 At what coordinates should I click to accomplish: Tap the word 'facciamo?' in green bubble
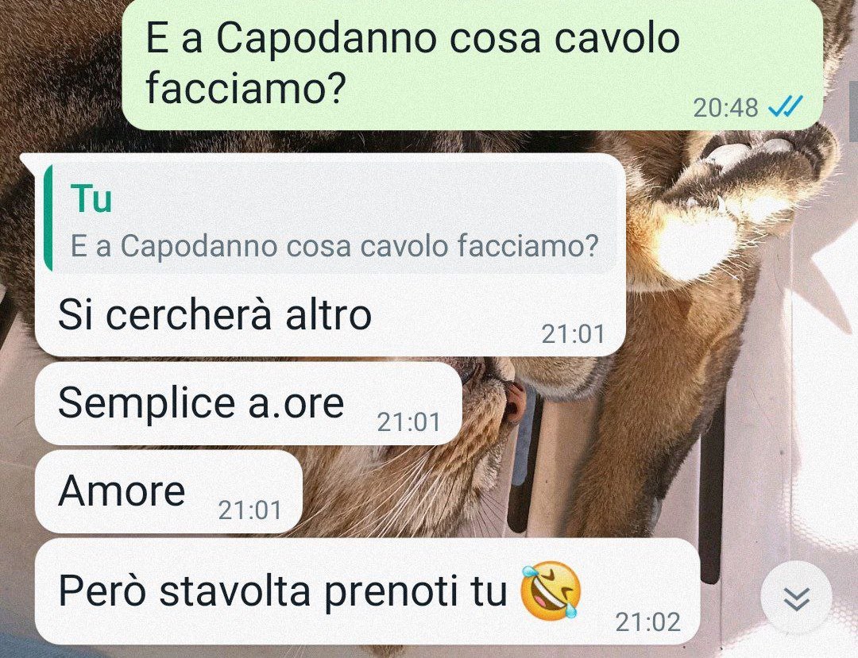[245, 87]
